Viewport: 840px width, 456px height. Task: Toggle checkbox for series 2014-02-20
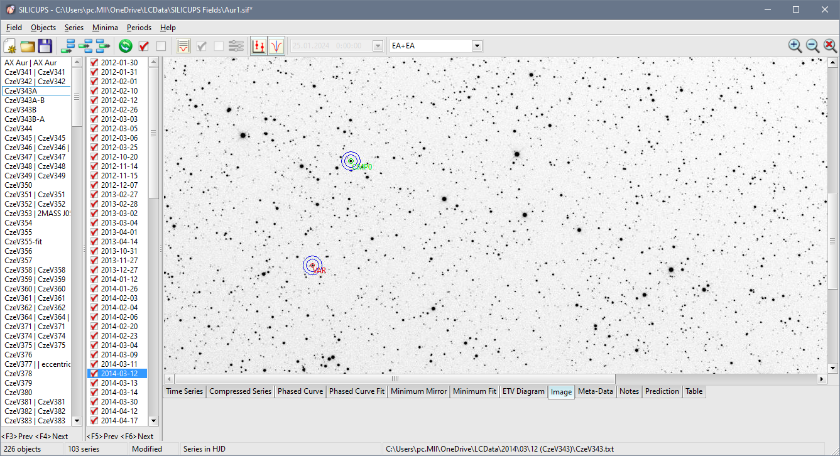coord(94,327)
